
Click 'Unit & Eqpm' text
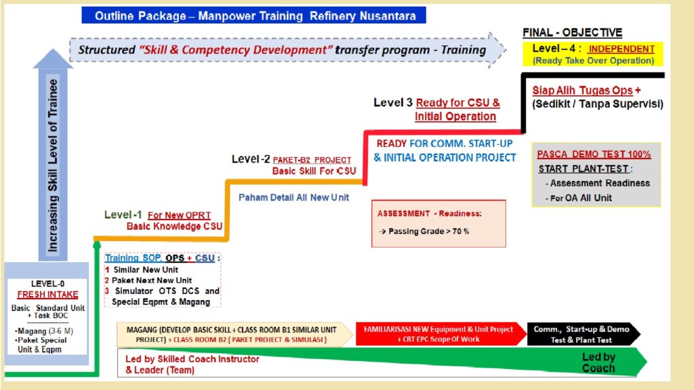tap(39, 349)
